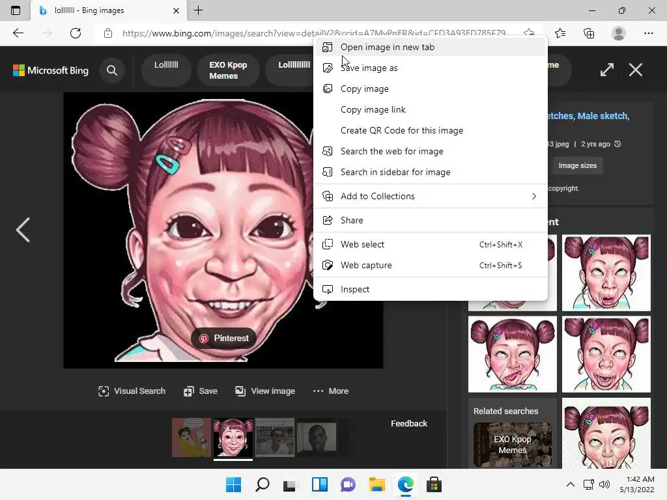The image size is (667, 500).
Task: Select Search the web for image
Action: [430, 151]
